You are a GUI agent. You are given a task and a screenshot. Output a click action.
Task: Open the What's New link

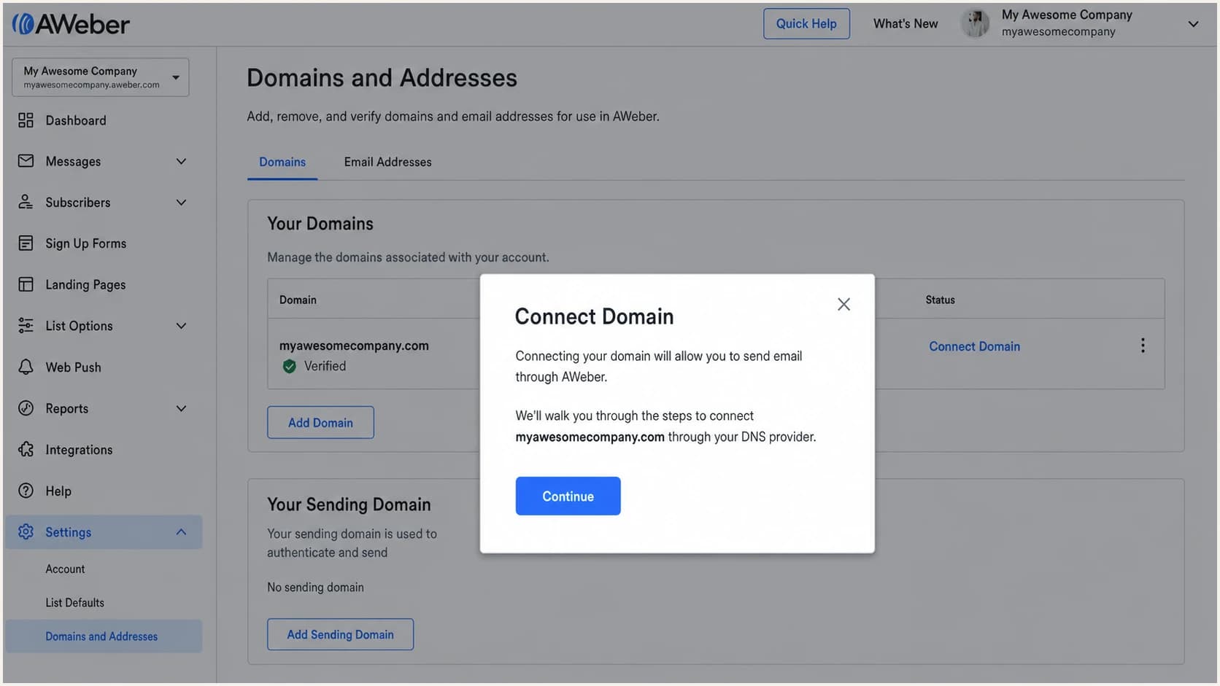point(906,23)
